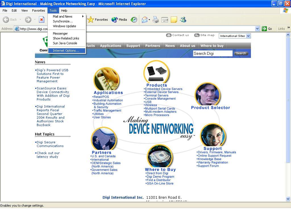Open the Messenger people icon
Viewport: 291px width, 218px height.
[x=183, y=20]
